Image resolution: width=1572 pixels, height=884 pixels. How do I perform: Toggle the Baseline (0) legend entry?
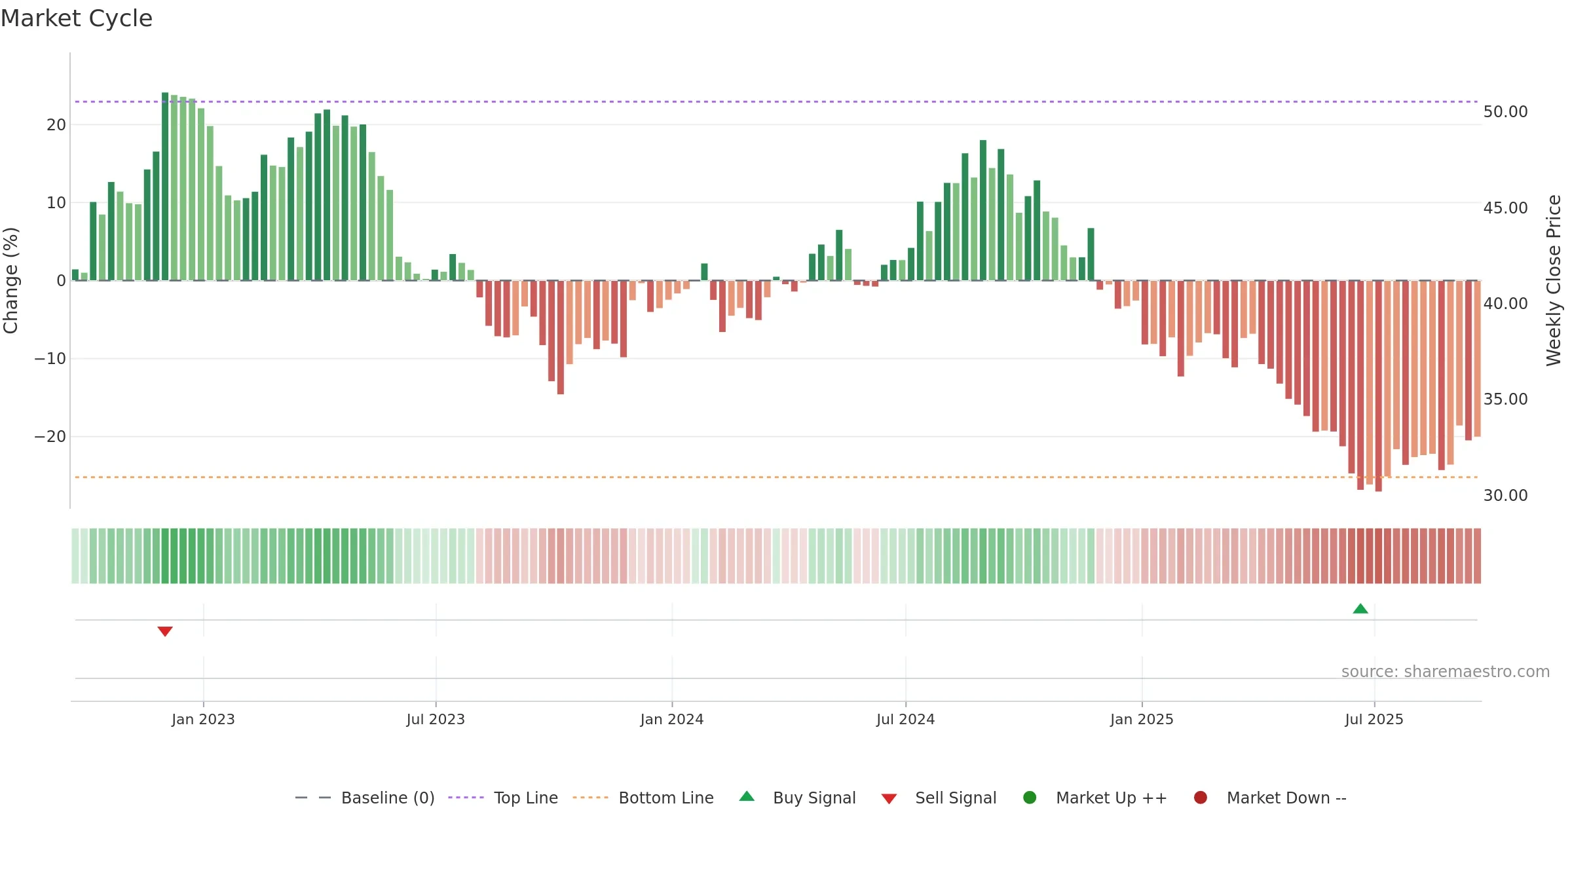pyautogui.click(x=365, y=798)
